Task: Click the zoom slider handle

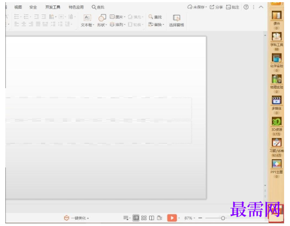Action: 223,218
